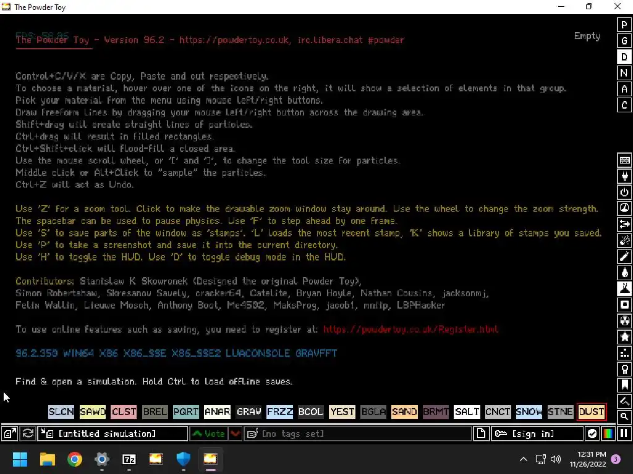Screen dimensions: 633x474
Task: Open the Electronics menu section icon
Action: (x=624, y=176)
